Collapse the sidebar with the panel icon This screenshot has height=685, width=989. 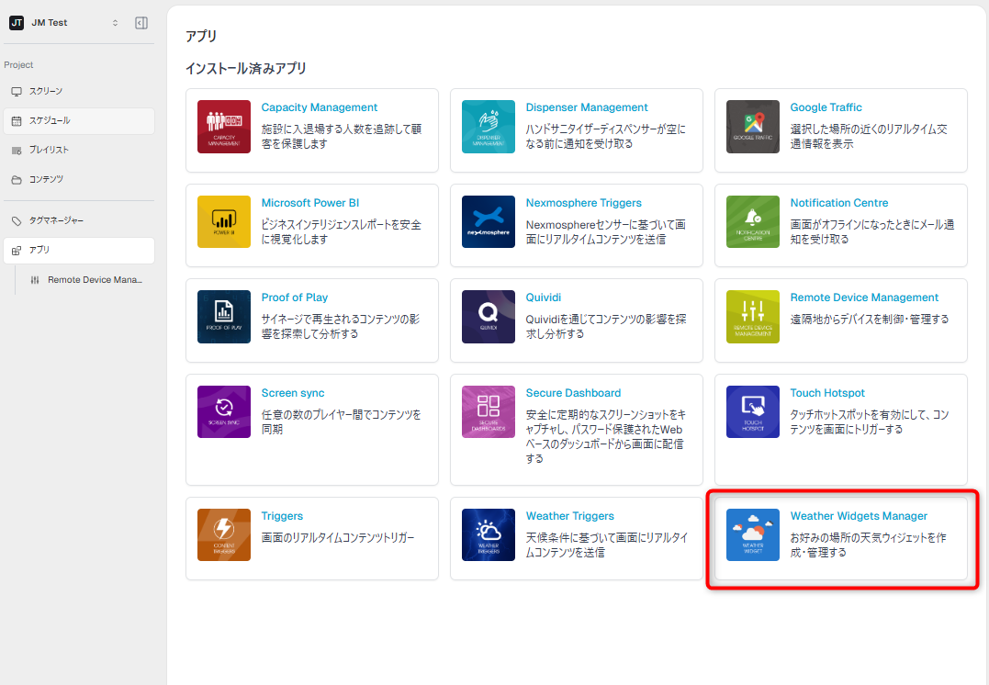(x=141, y=23)
